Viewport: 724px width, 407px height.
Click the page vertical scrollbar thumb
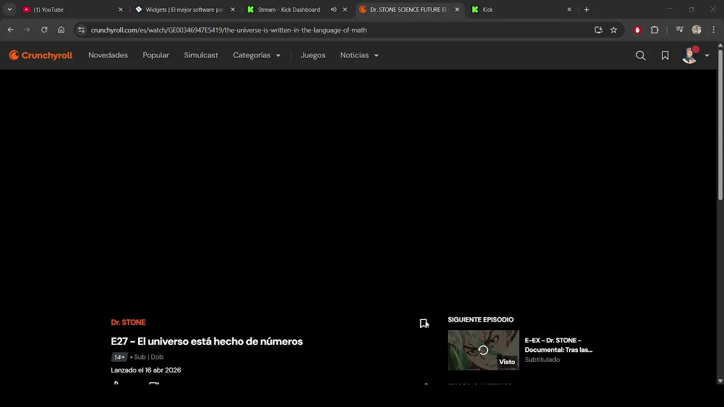(x=720, y=124)
